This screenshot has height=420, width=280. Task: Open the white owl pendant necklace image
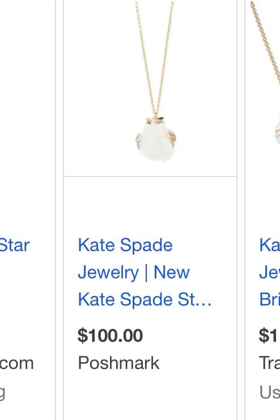coord(150,88)
